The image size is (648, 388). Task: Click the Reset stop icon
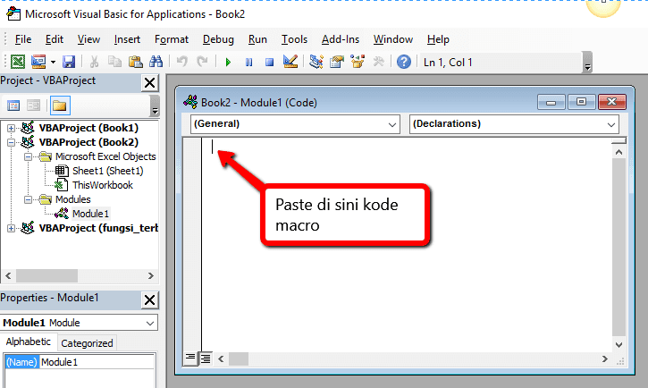click(269, 63)
